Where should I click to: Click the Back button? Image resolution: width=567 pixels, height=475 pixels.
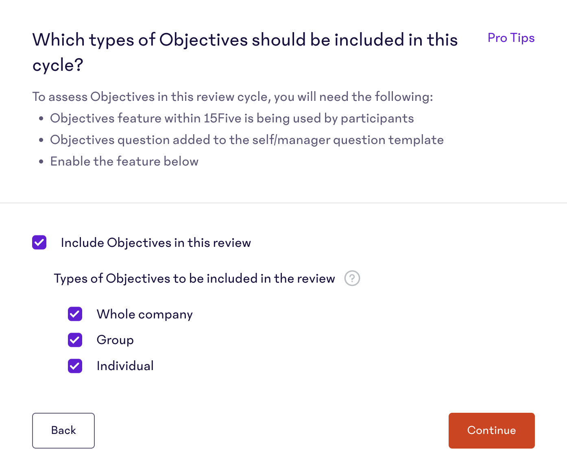coord(63,431)
